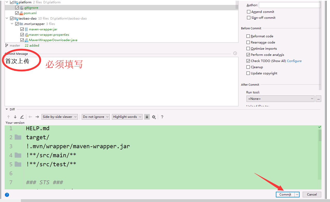Viewport: 330px width, 202px height.
Task: Click the commit options panel scrollbar
Action: [320, 45]
